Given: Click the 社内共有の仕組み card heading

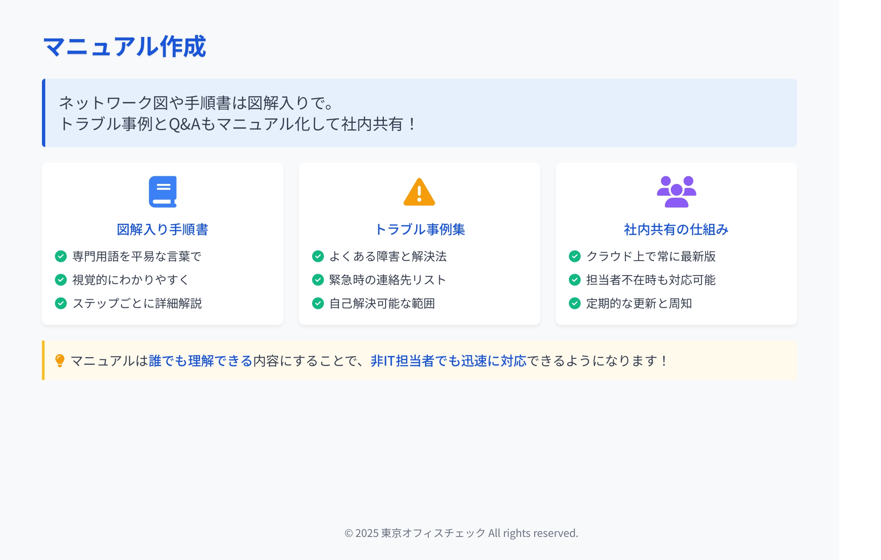Looking at the screenshot, I should [x=676, y=229].
